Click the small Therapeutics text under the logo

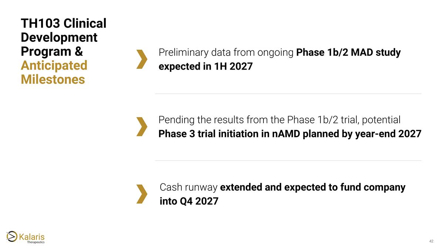tap(36, 242)
